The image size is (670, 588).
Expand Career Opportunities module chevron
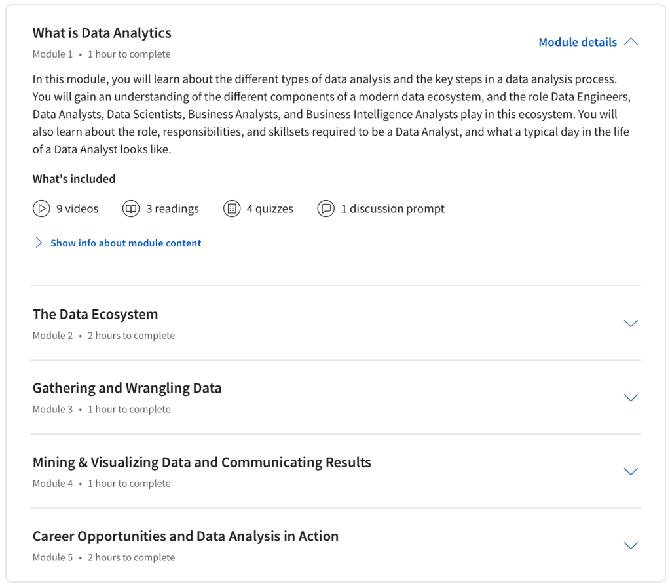coord(631,545)
